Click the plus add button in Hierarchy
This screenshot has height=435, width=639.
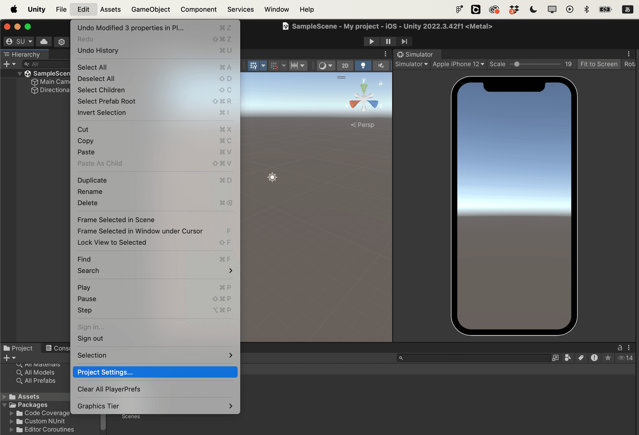tap(10, 64)
